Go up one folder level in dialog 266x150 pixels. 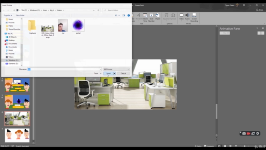(14, 10)
